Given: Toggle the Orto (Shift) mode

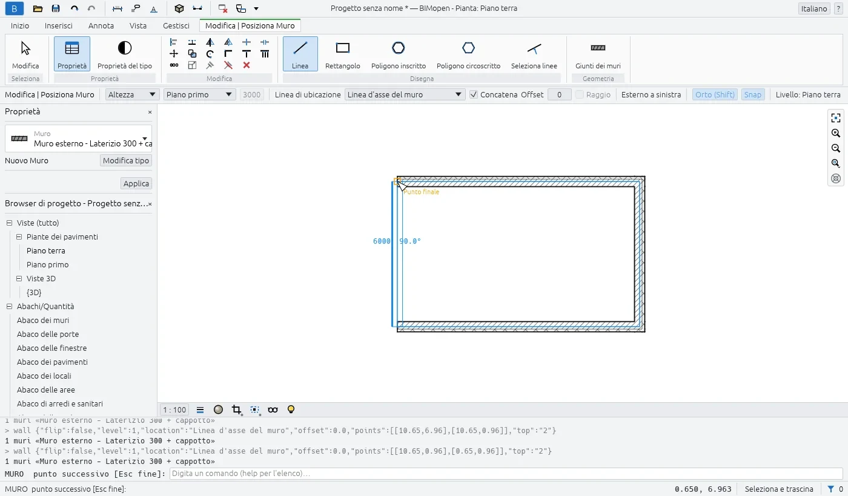Looking at the screenshot, I should [x=715, y=94].
